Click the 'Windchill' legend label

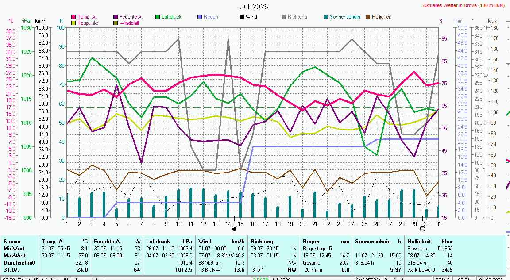click(x=129, y=23)
